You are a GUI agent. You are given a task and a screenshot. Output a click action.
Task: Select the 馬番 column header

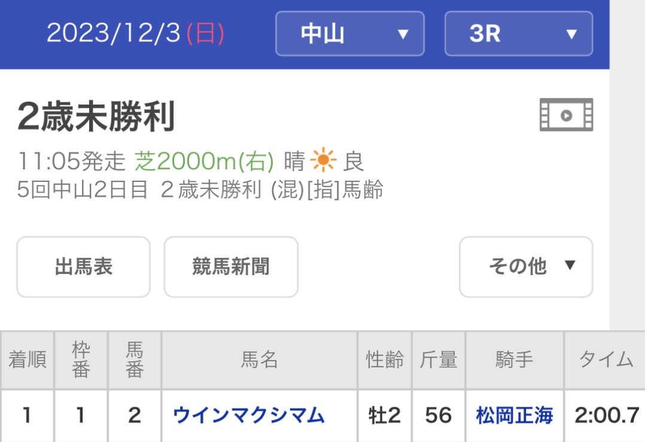tap(135, 360)
